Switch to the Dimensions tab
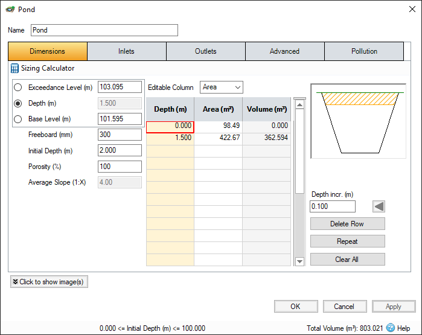Screen dimensions: 422x335 [x=48, y=51]
